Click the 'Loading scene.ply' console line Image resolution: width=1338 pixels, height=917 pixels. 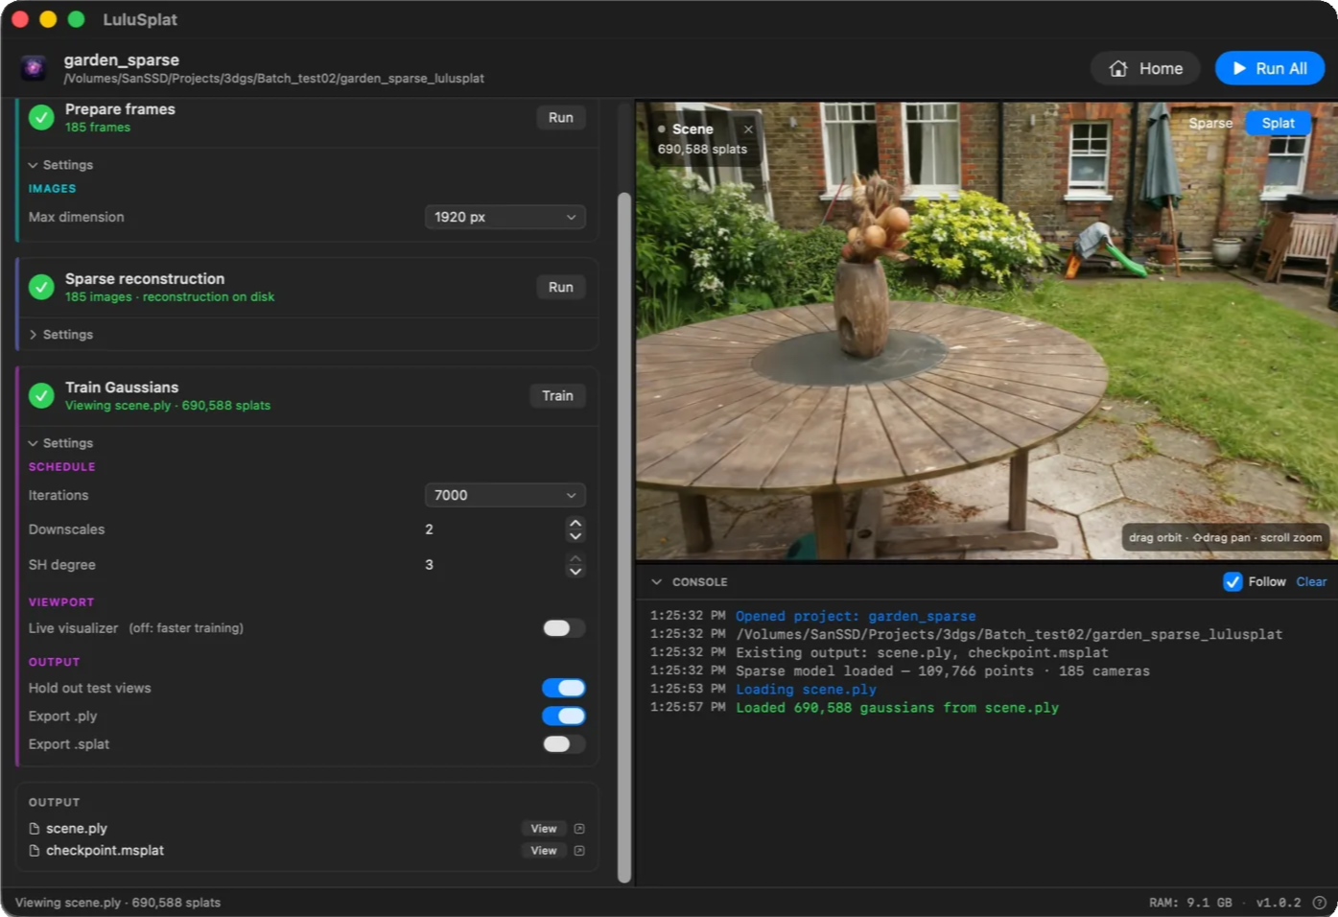pyautogui.click(x=806, y=690)
